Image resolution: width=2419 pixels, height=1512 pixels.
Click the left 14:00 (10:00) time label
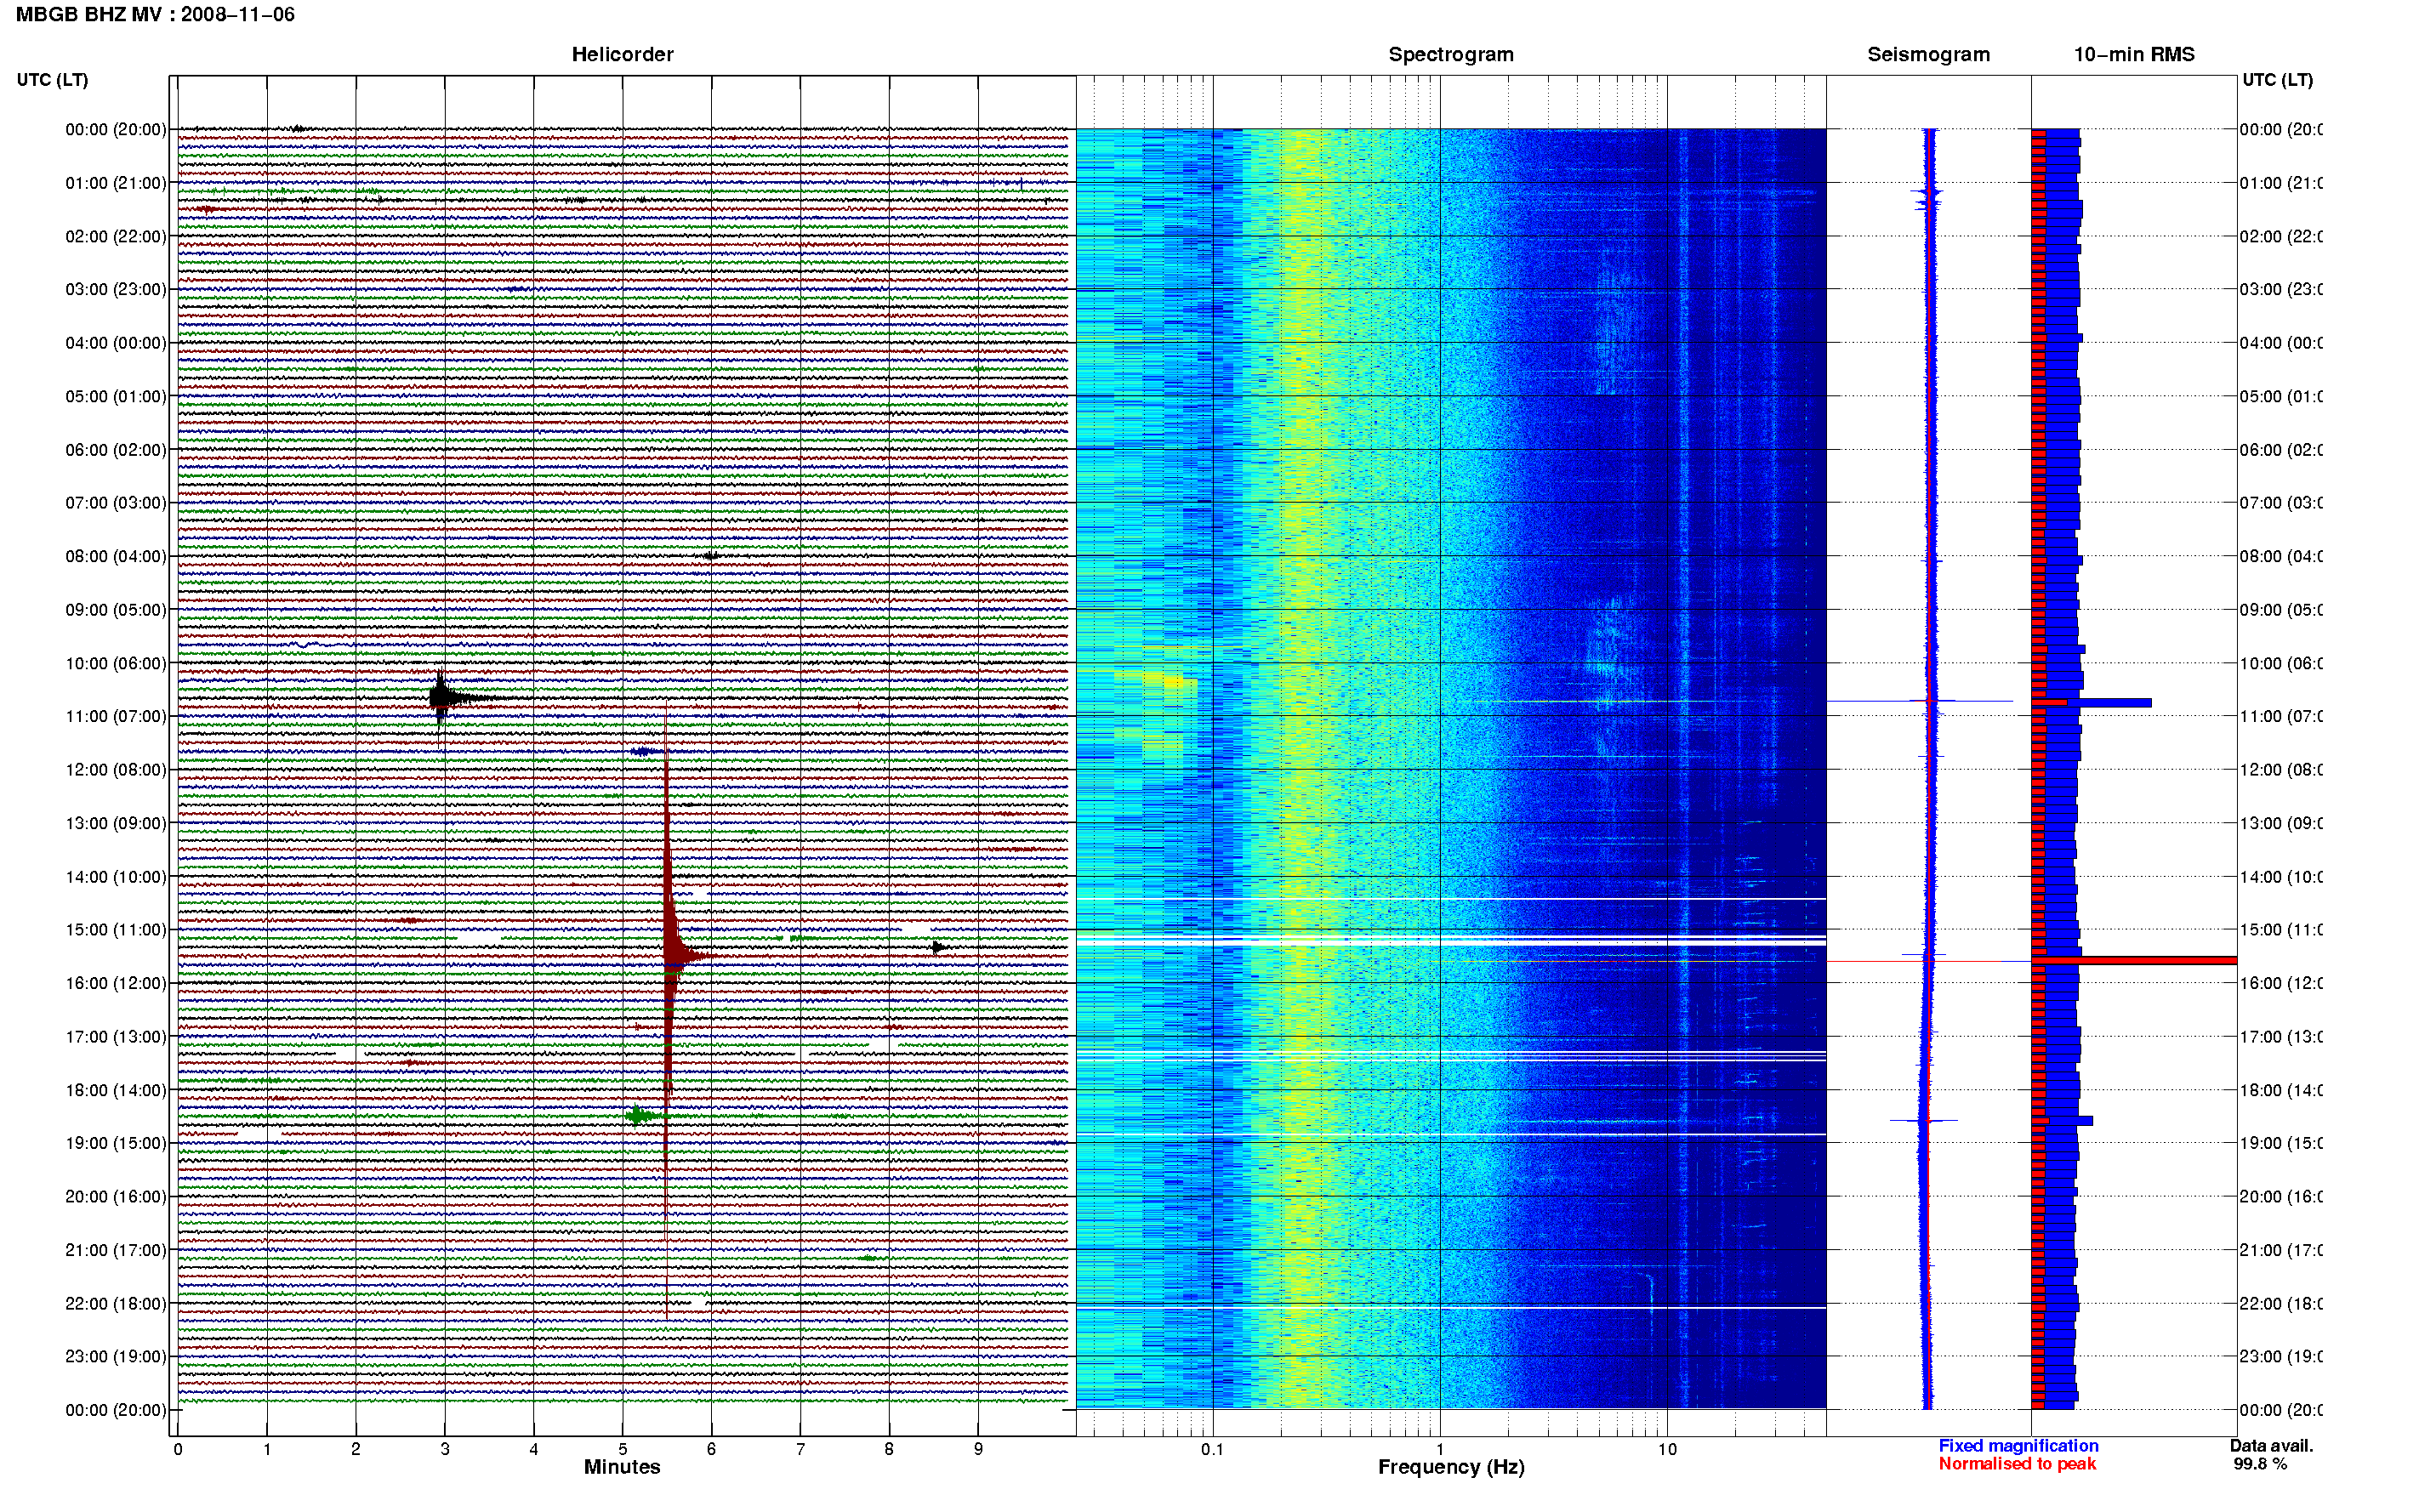116,877
